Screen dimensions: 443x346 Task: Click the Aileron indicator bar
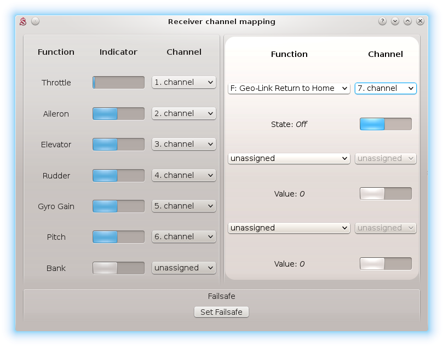(x=119, y=113)
